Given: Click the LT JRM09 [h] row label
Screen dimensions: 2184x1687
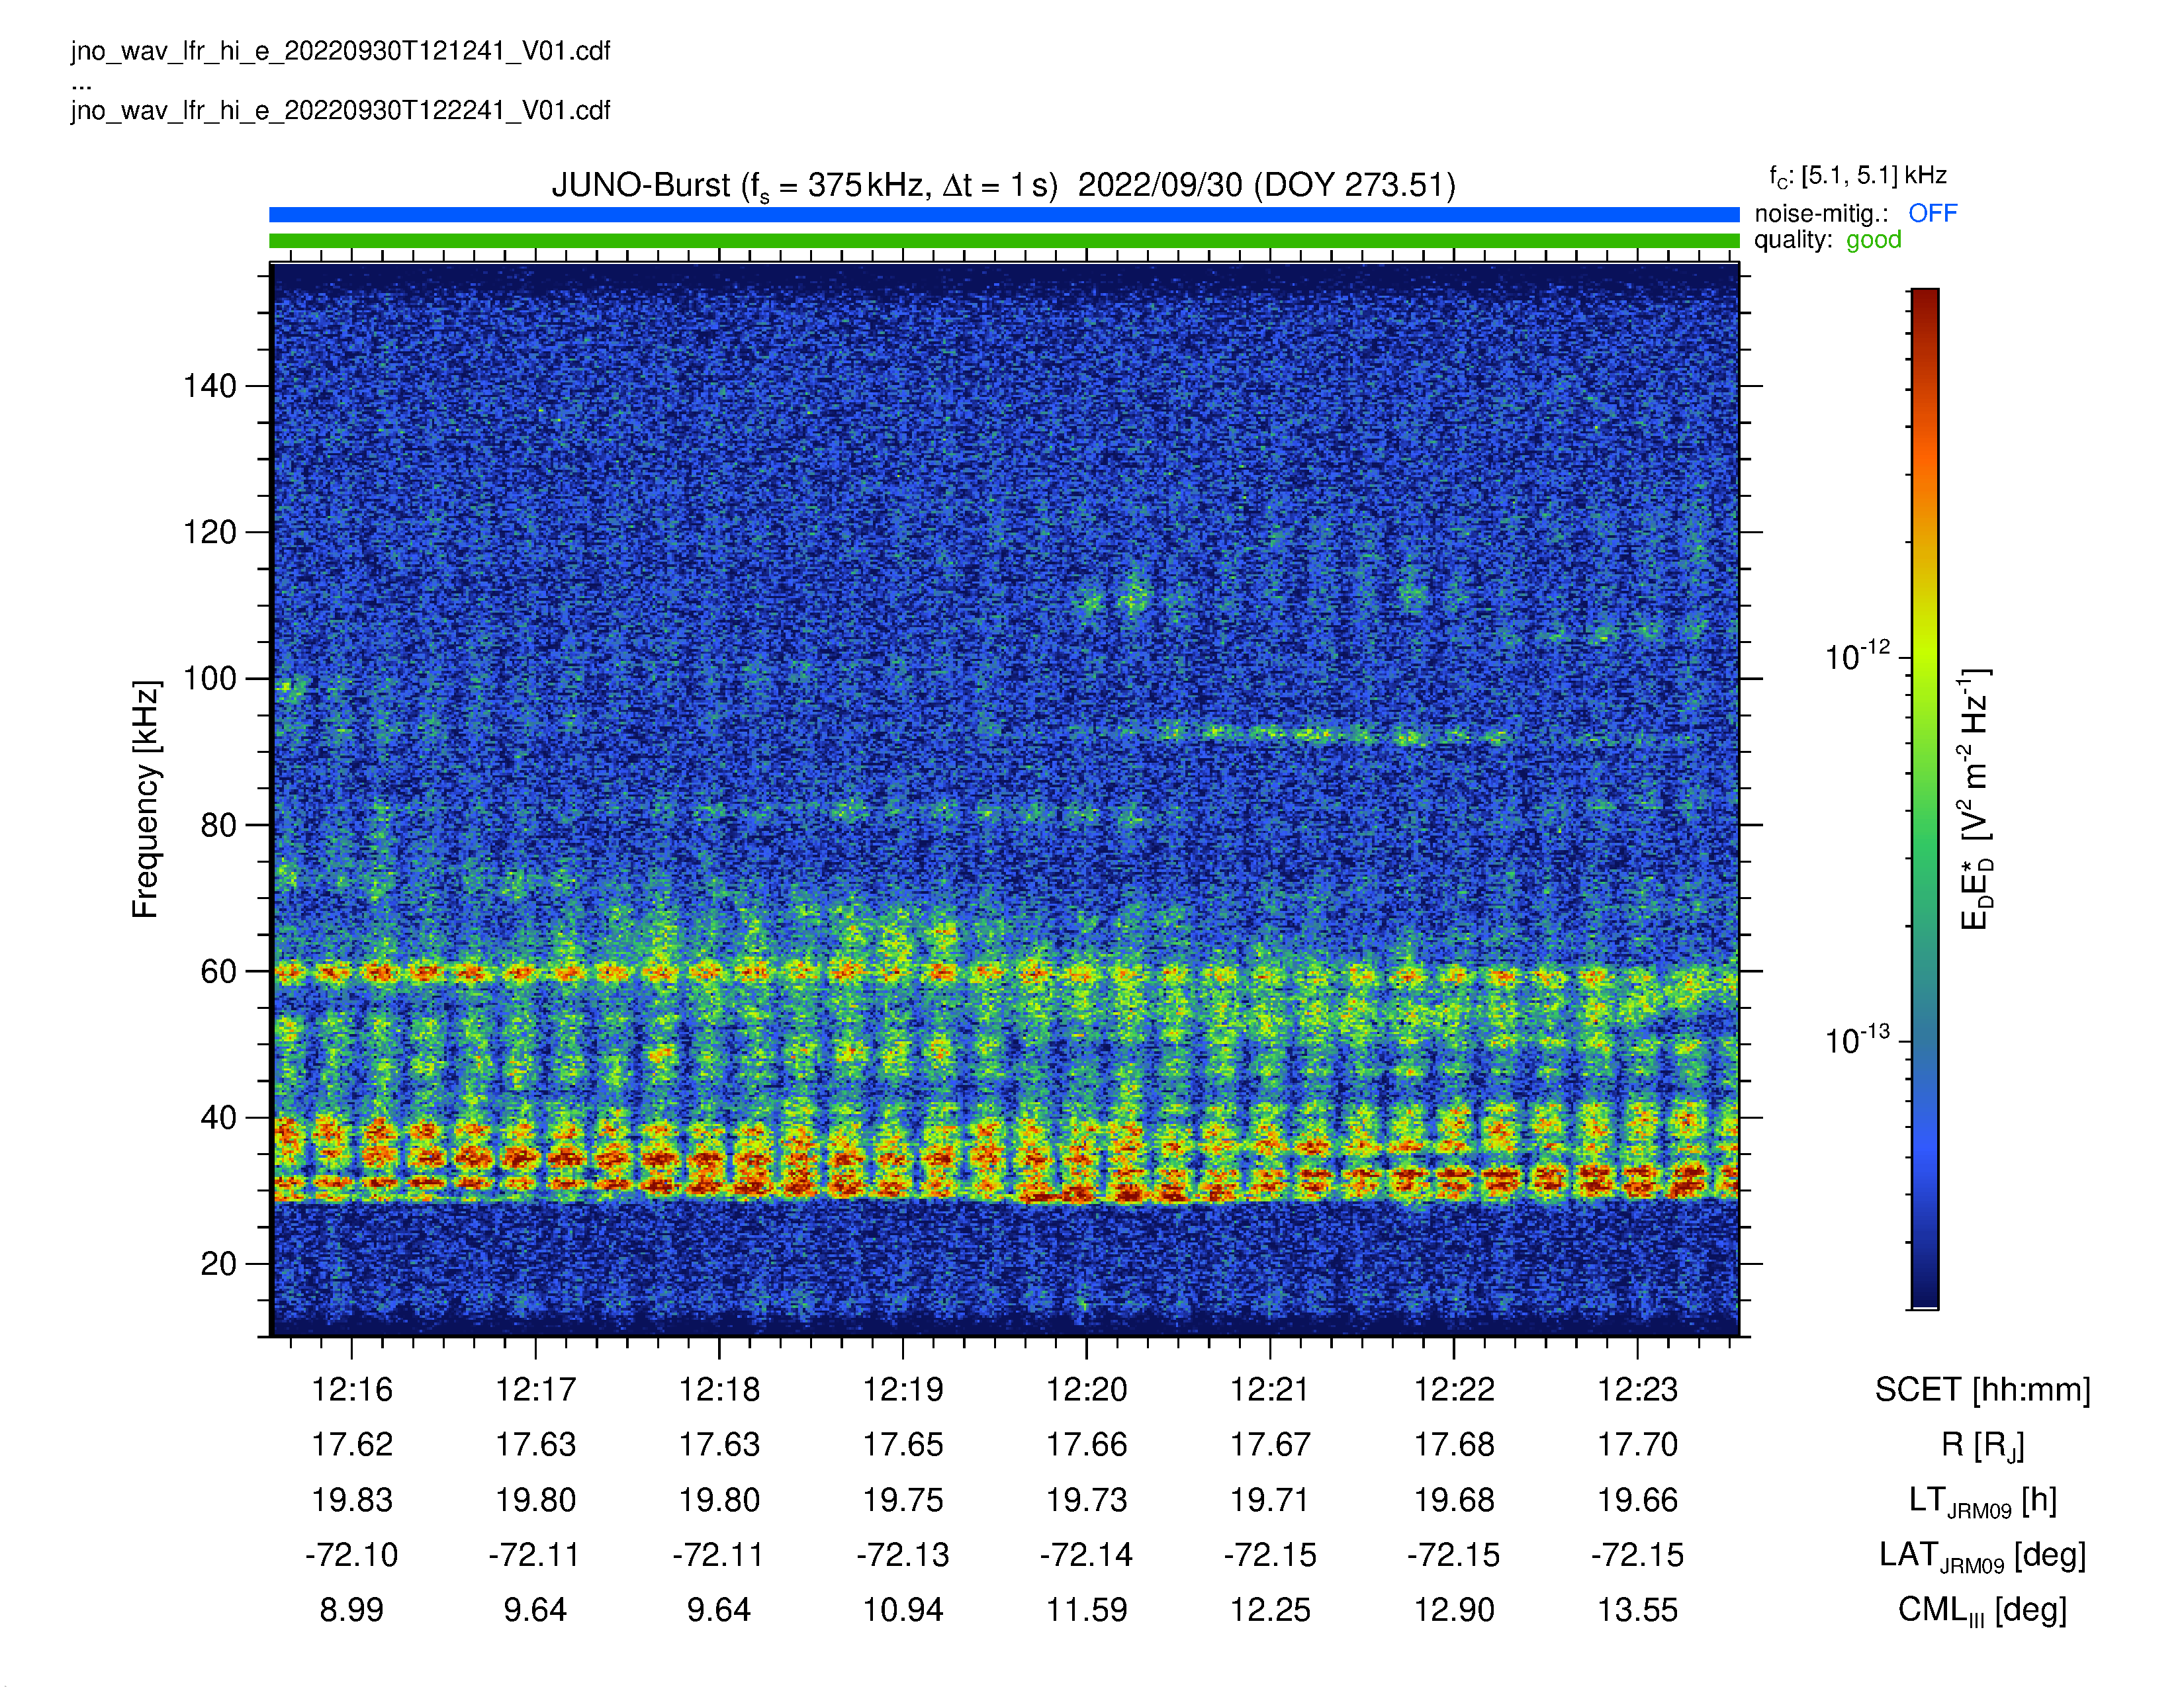Looking at the screenshot, I should click(x=1982, y=1502).
